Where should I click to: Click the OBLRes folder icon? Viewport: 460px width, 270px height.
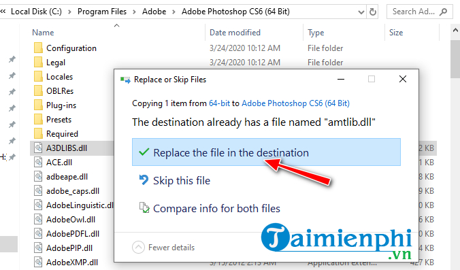pos(38,91)
